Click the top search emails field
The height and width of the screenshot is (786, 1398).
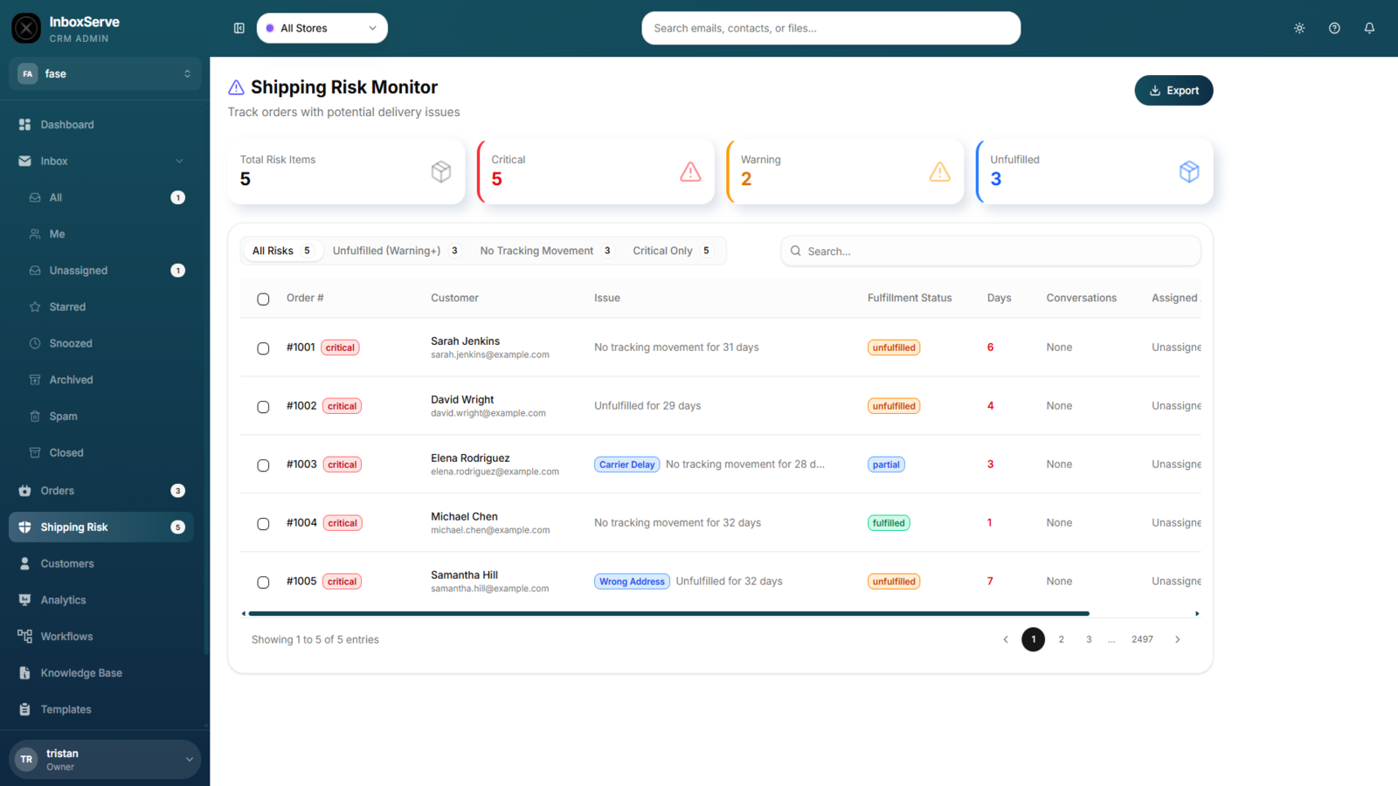pos(831,28)
